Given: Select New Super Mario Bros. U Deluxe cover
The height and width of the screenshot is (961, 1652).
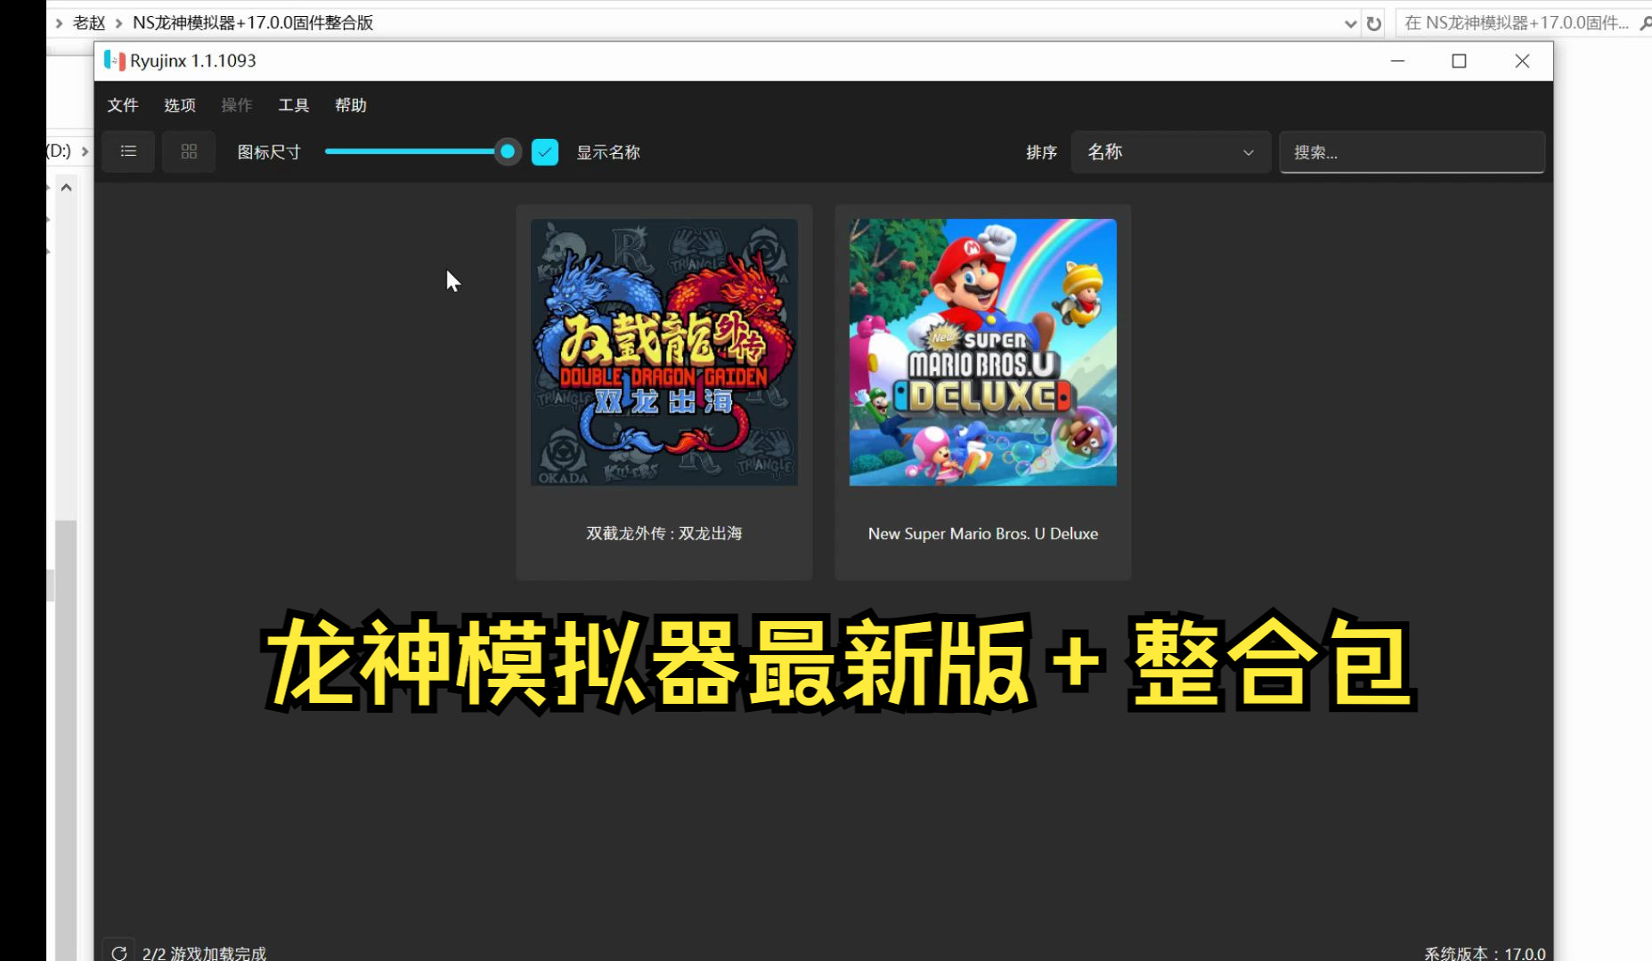Looking at the screenshot, I should pos(983,352).
